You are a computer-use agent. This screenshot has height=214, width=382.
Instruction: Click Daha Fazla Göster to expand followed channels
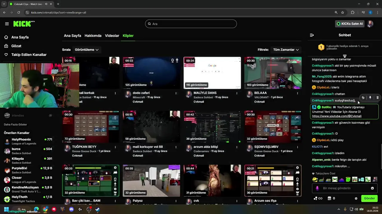16,125
